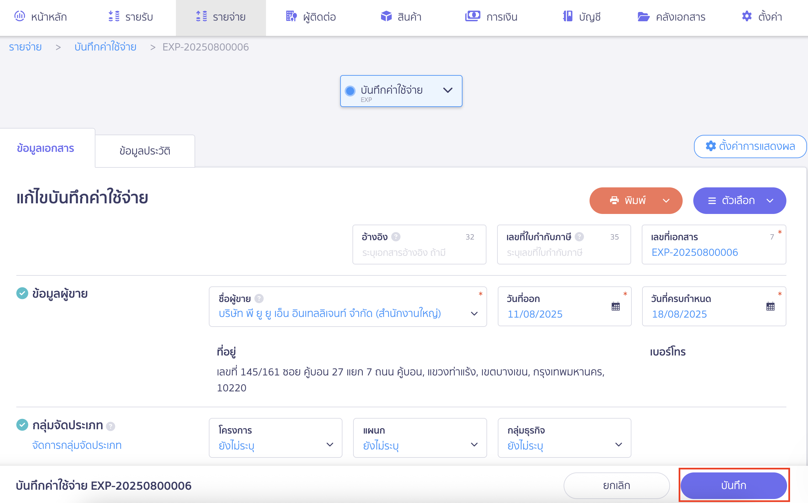Click the help icon next to กลุ่มจัดประเภท
Image resolution: width=808 pixels, height=503 pixels.
point(110,427)
